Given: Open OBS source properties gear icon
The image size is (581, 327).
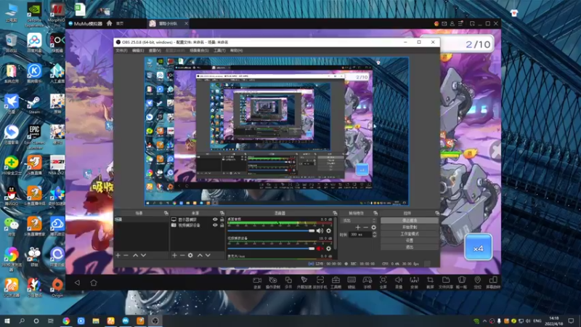Looking at the screenshot, I should 190,256.
